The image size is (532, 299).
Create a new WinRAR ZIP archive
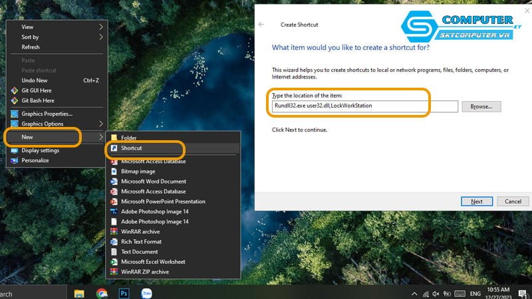144,272
